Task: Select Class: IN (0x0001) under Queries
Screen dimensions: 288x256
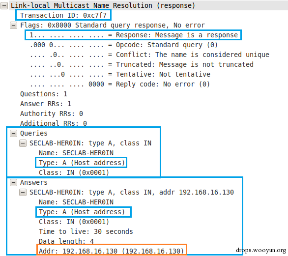Action: [74, 172]
